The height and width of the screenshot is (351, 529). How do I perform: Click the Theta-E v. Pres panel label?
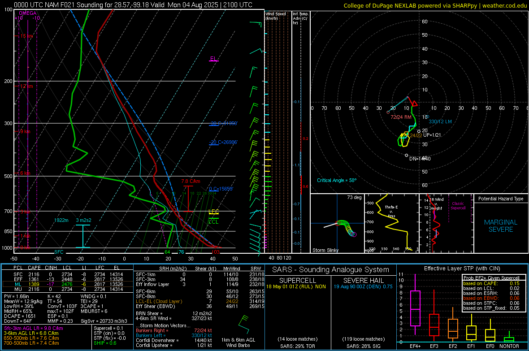(391, 211)
